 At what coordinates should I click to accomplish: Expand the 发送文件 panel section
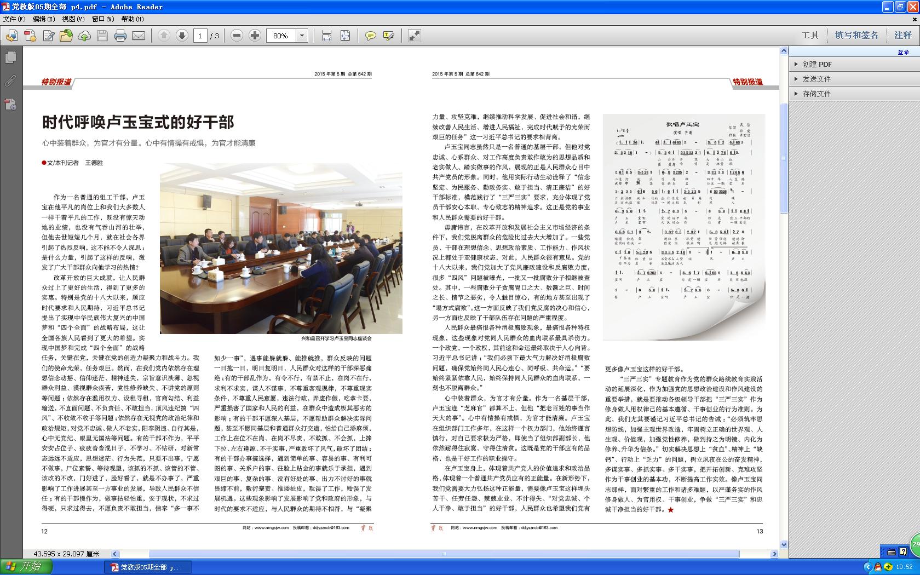tap(817, 79)
